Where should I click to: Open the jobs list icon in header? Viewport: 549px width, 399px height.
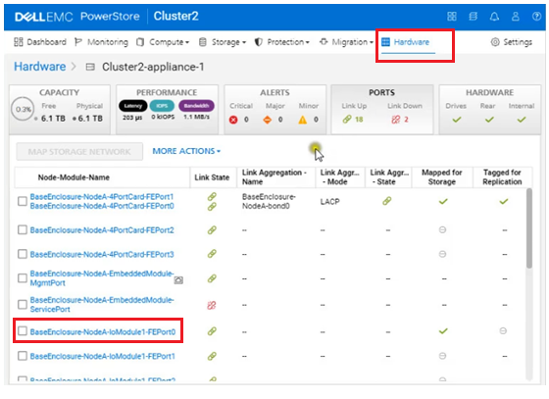(473, 16)
